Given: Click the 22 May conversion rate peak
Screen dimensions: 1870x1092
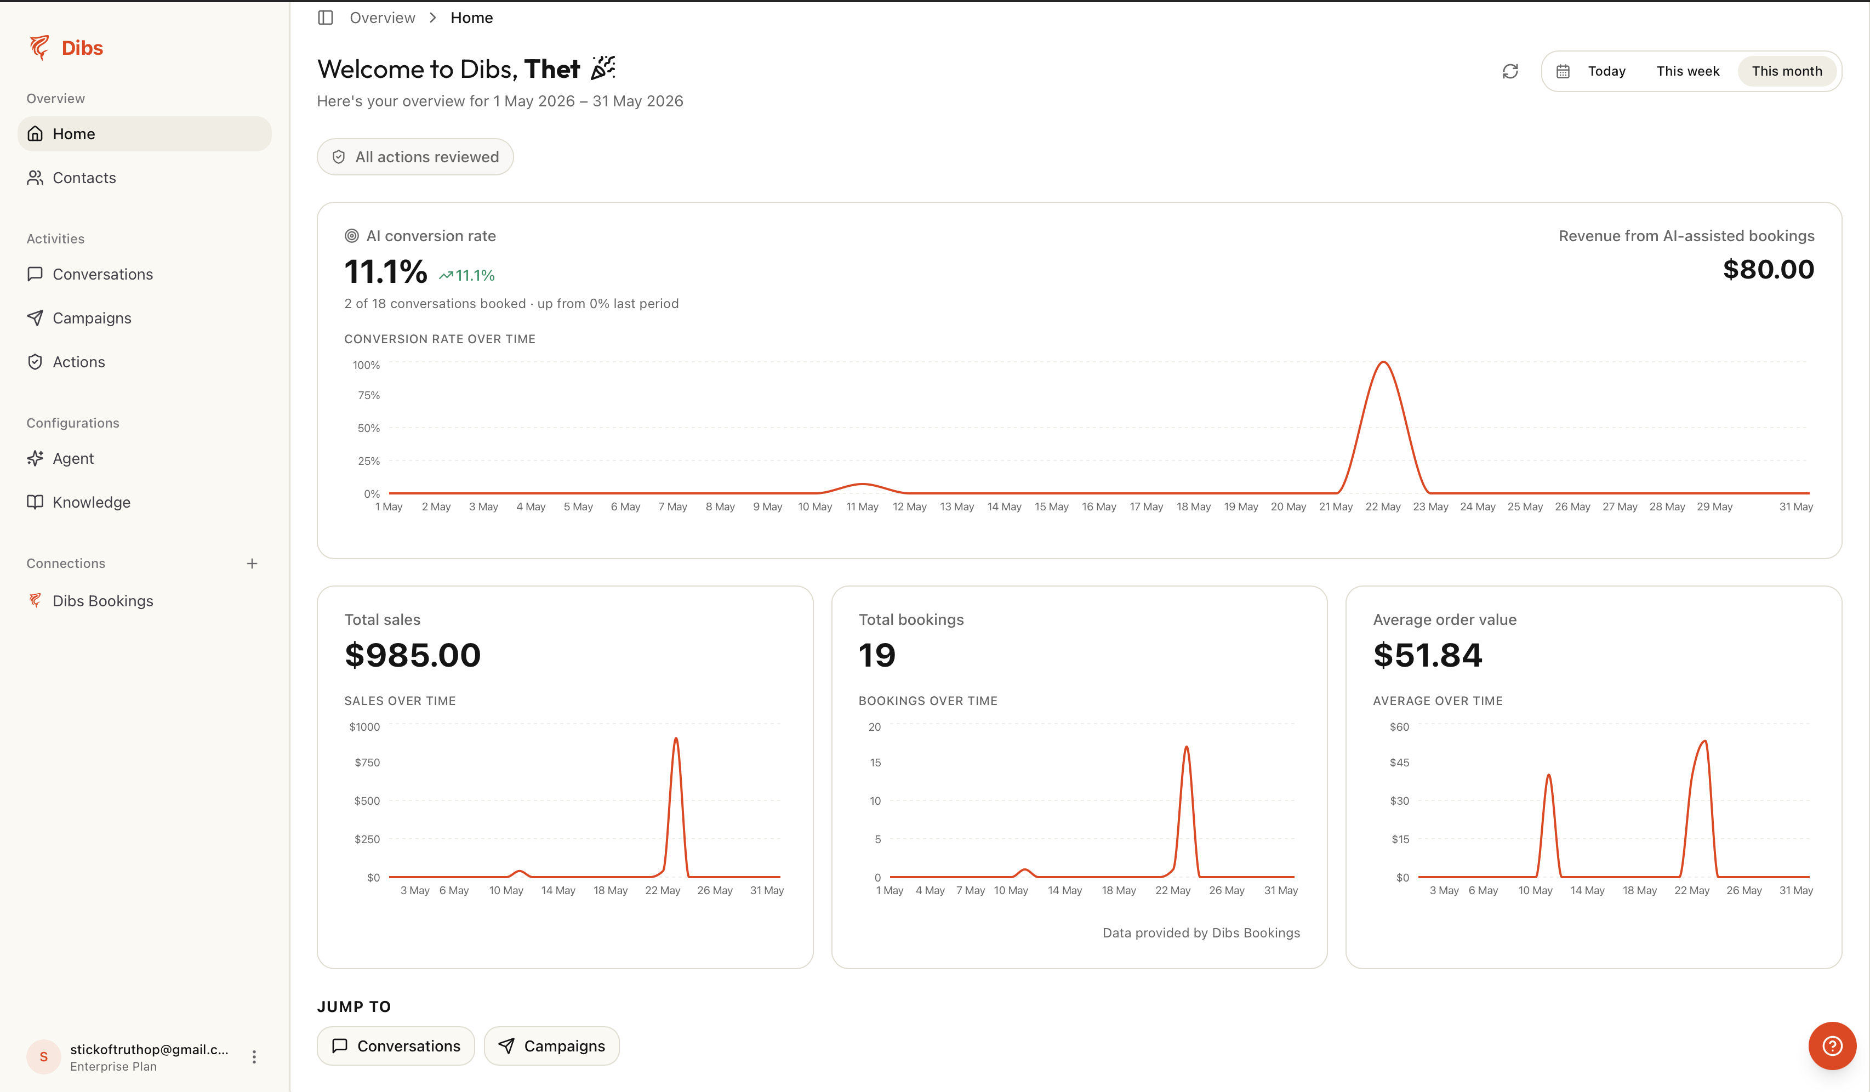Looking at the screenshot, I should 1383,362.
